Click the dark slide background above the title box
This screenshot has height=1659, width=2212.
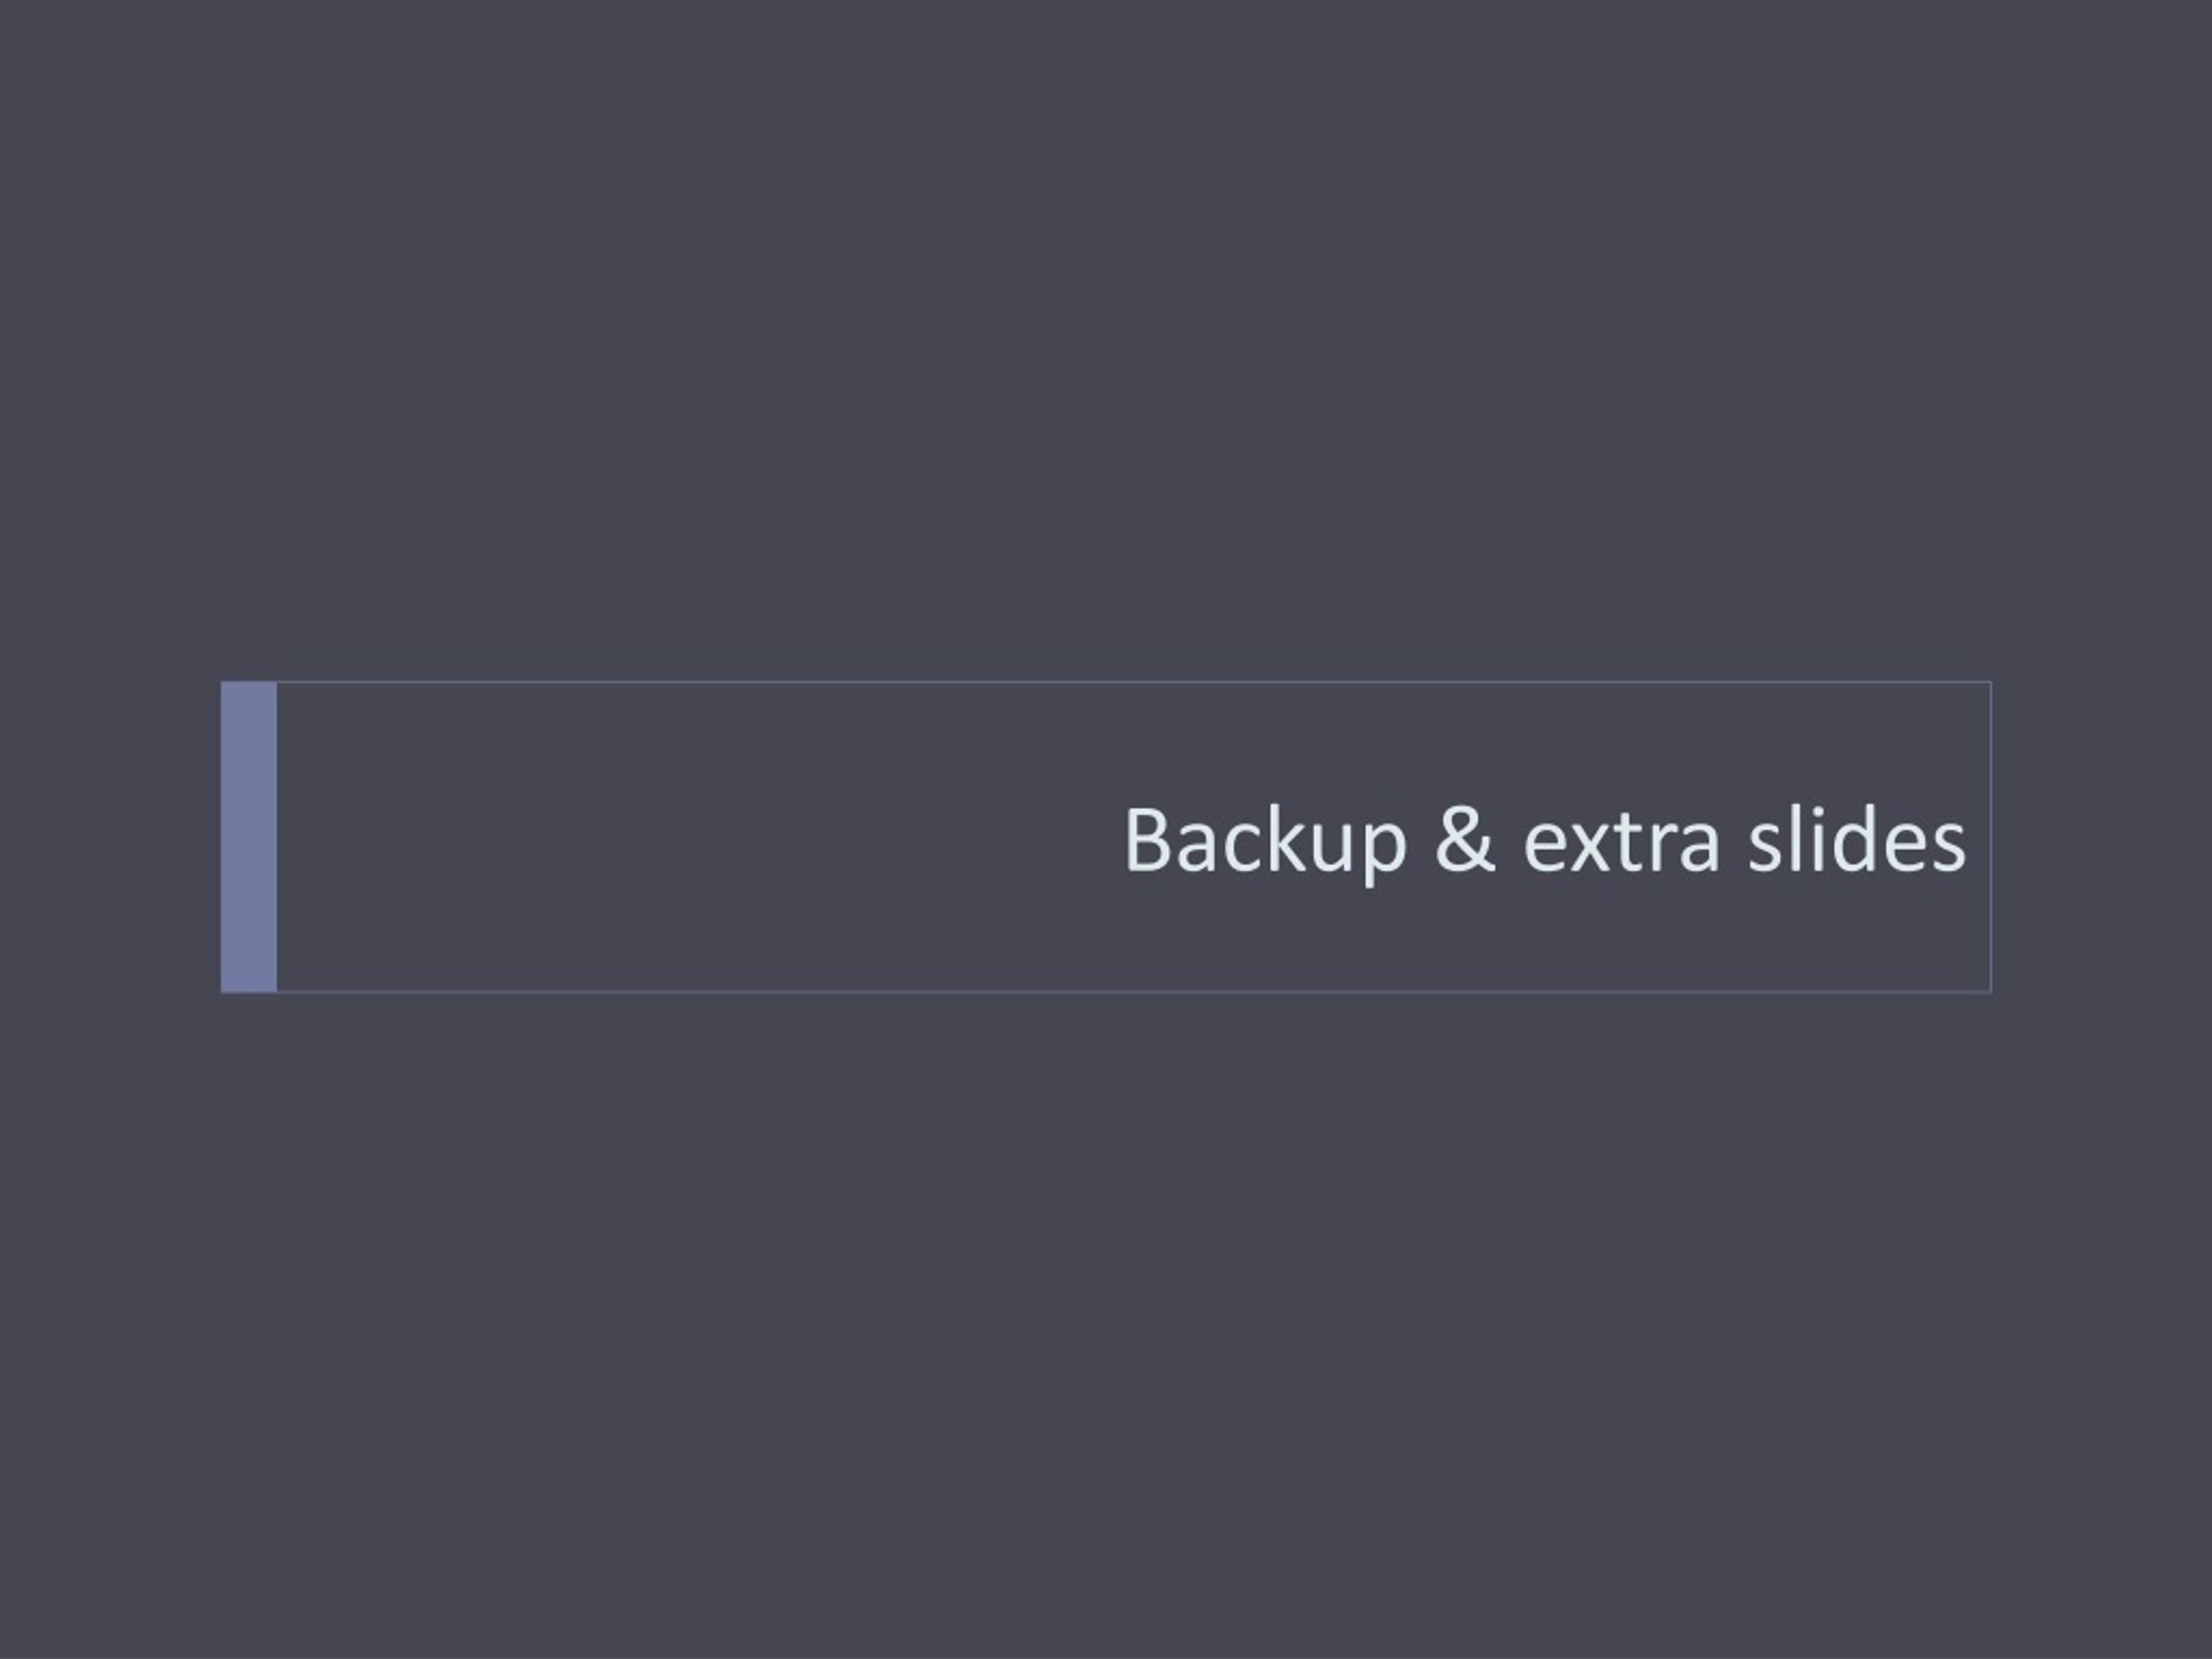tap(1106, 340)
